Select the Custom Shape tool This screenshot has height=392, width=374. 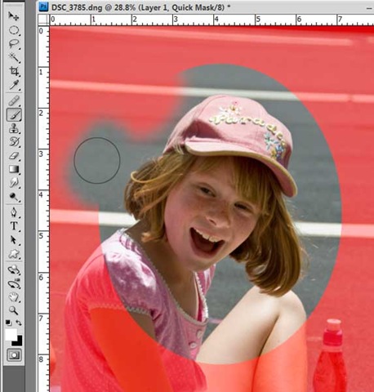tap(14, 254)
